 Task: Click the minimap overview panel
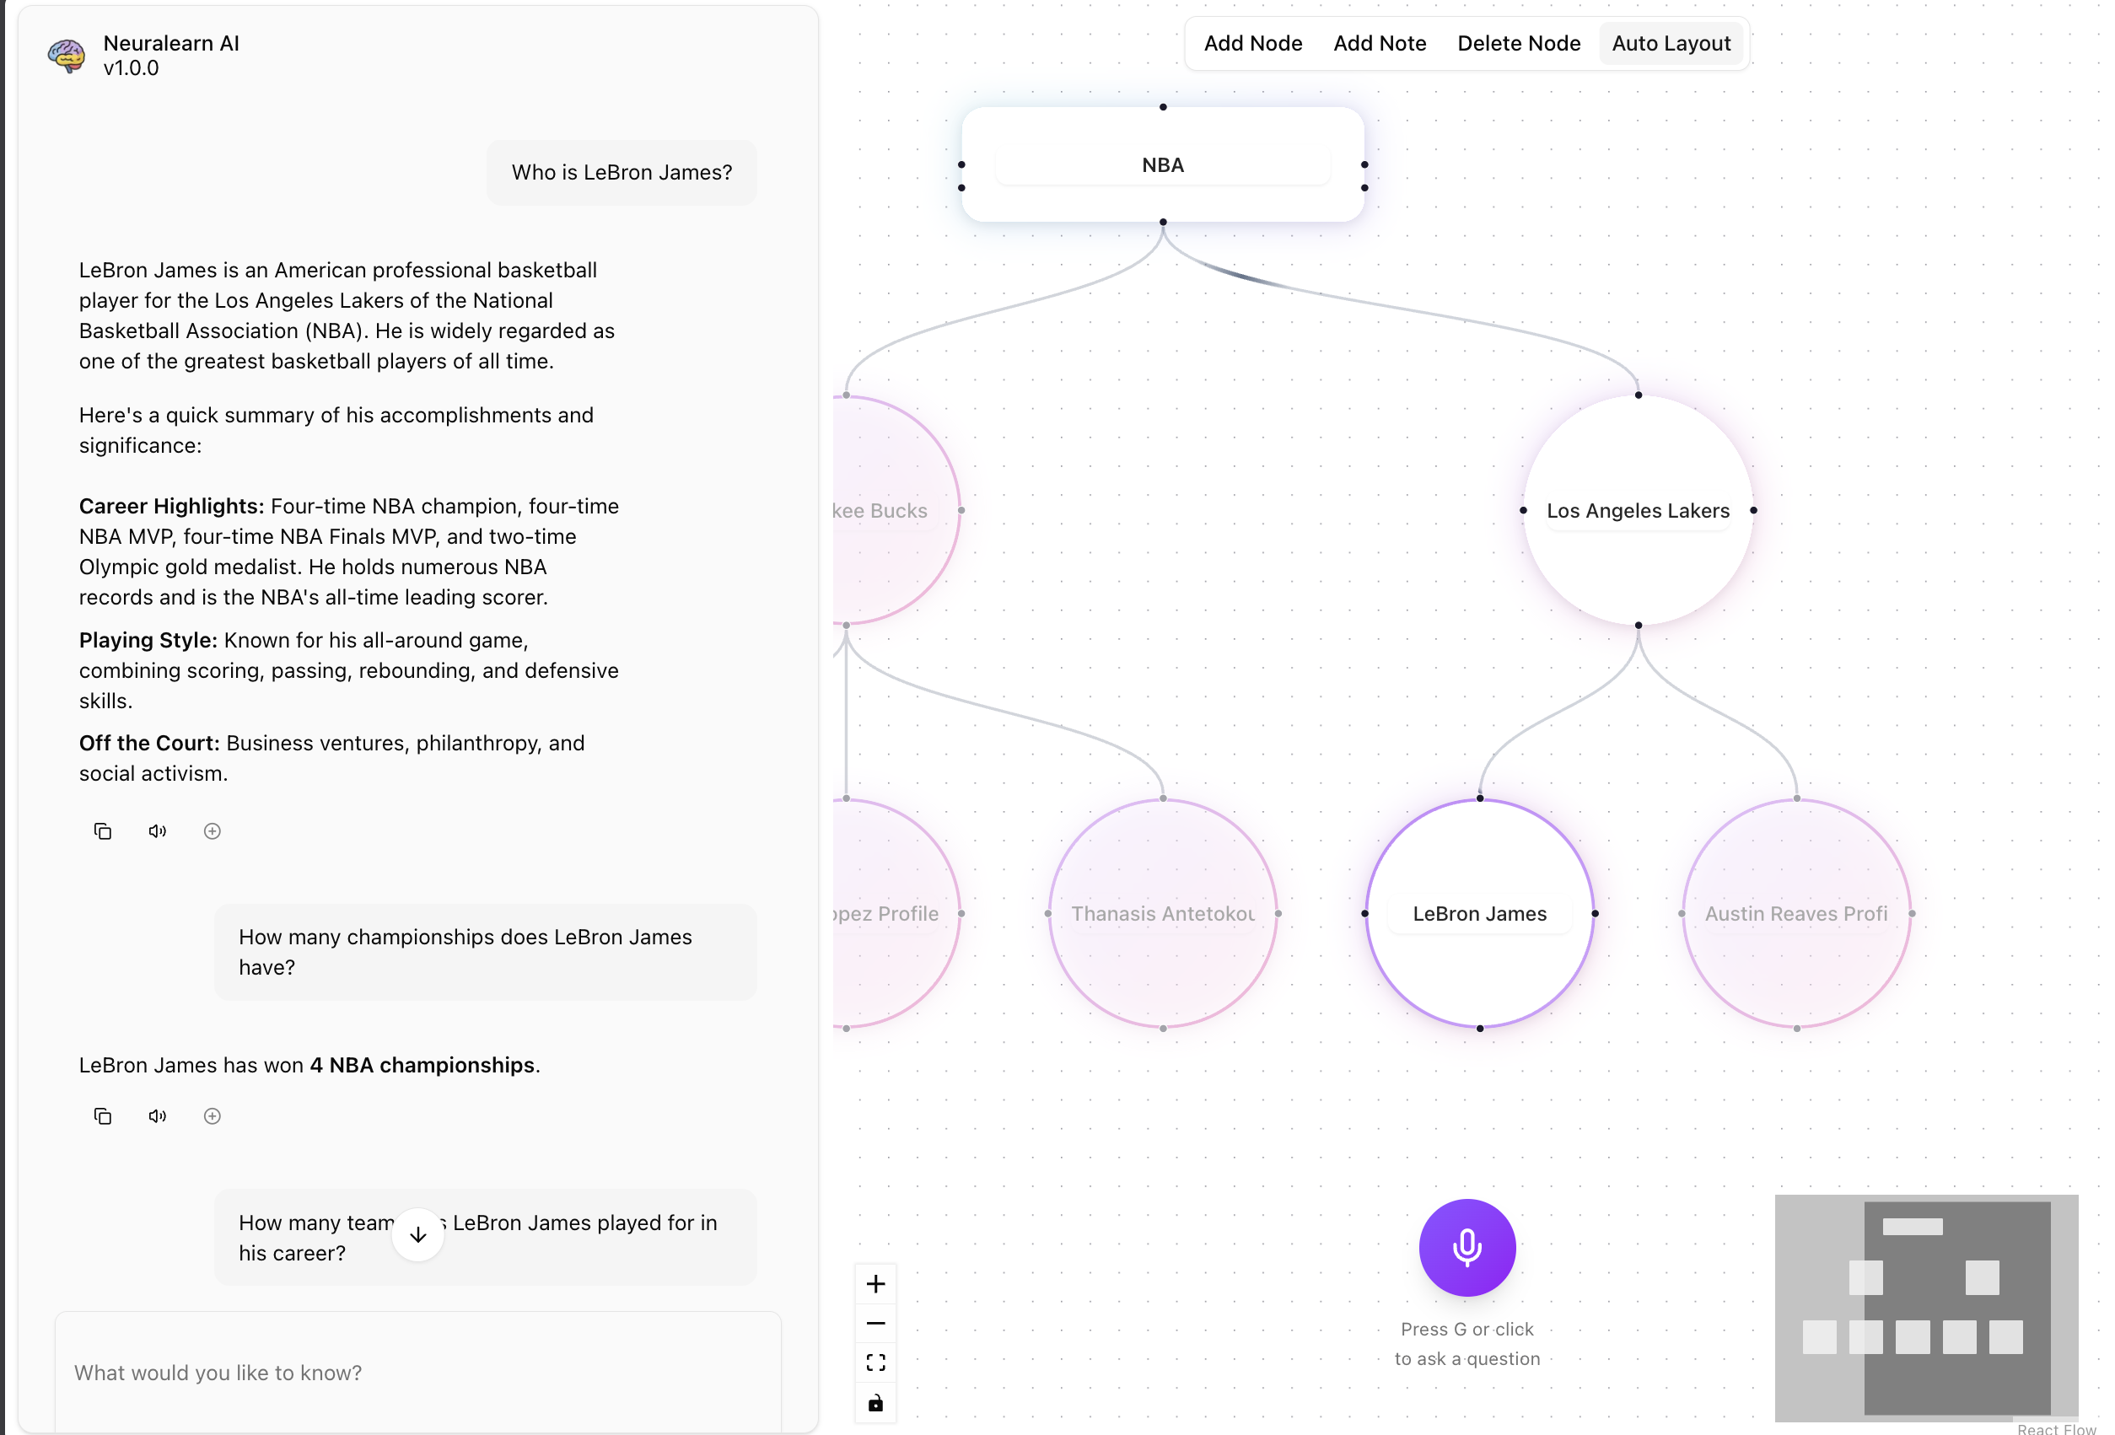1926,1307
